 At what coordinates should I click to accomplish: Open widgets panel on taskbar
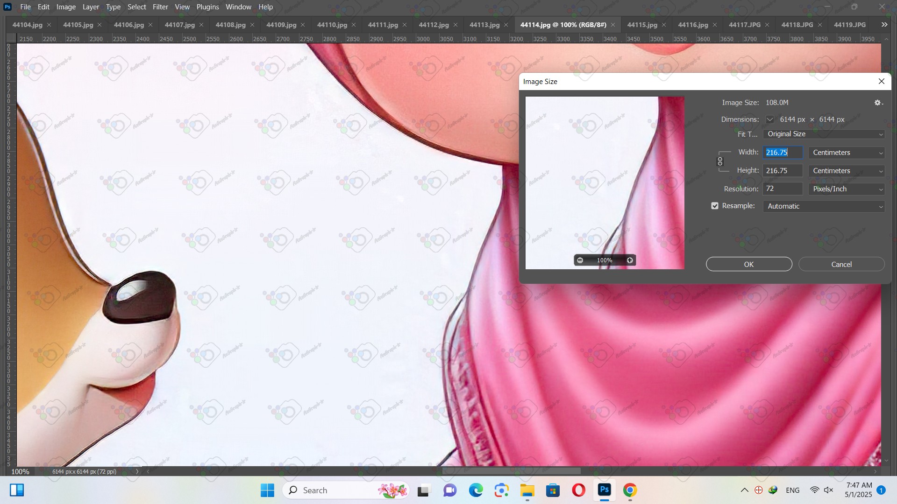17,490
